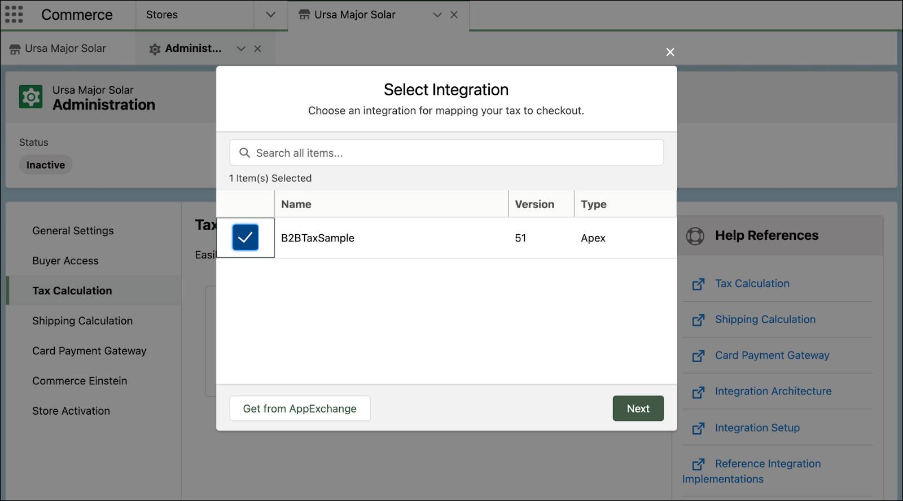Open the Card Payment Gateway help link
Screen dimensions: 903x501
coord(772,355)
